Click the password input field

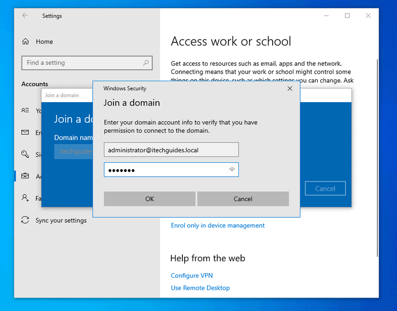coord(171,169)
